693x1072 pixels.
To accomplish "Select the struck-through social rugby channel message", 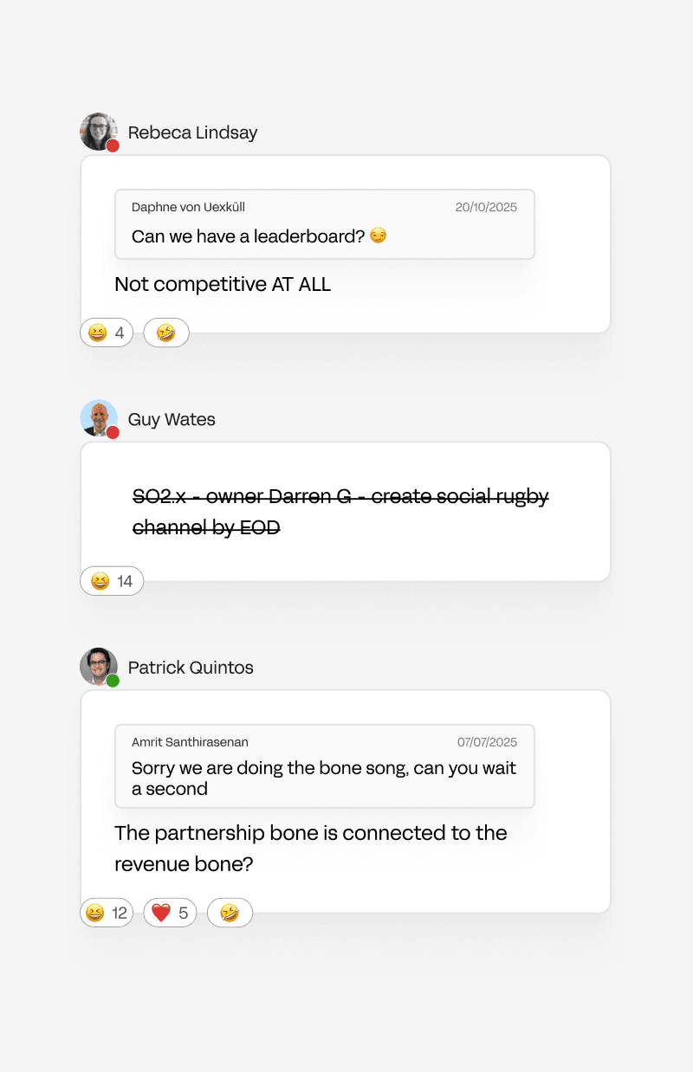I will coord(340,512).
